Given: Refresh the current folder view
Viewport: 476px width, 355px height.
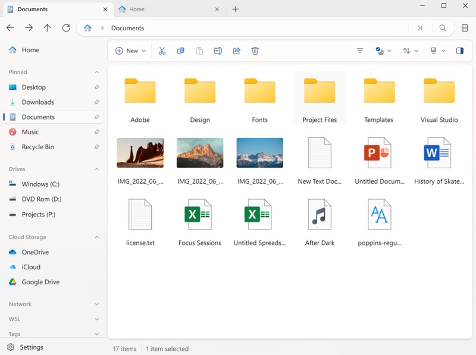Looking at the screenshot, I should (66, 28).
